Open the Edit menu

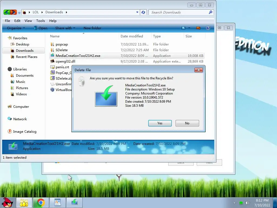pyautogui.click(x=17, y=21)
